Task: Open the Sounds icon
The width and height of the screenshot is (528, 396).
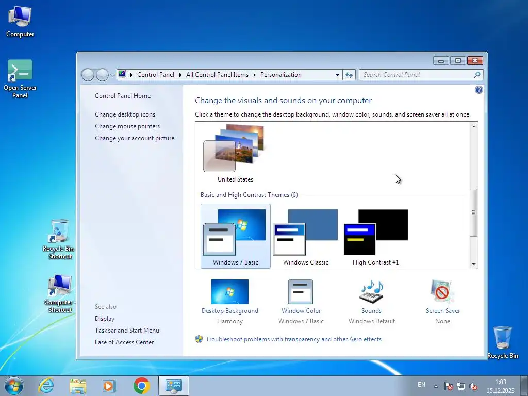Action: click(371, 292)
